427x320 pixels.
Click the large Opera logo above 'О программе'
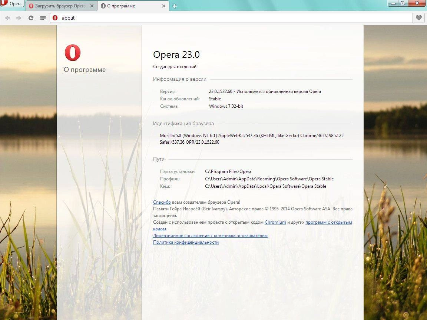[72, 53]
